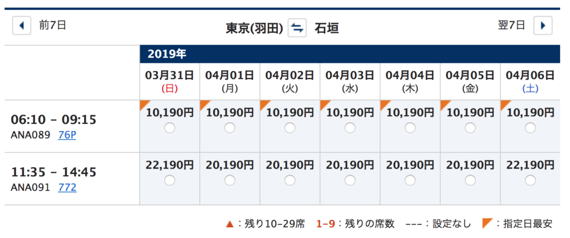Select 22,190円 fare for ANA091 on 04月06日
Image resolution: width=570 pixels, height=238 pixels.
(530, 180)
